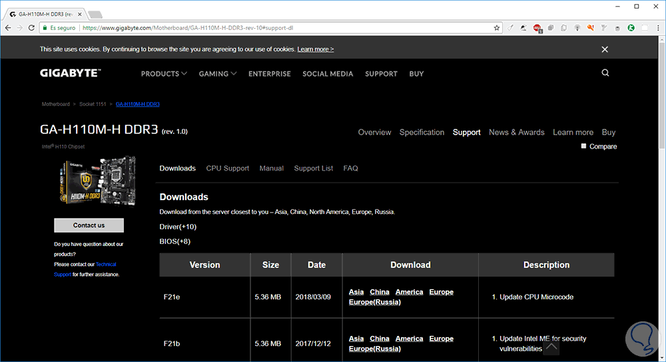This screenshot has width=666, height=362.
Task: Download F21e BIOS from Europe(Russia)
Action: coord(374,302)
